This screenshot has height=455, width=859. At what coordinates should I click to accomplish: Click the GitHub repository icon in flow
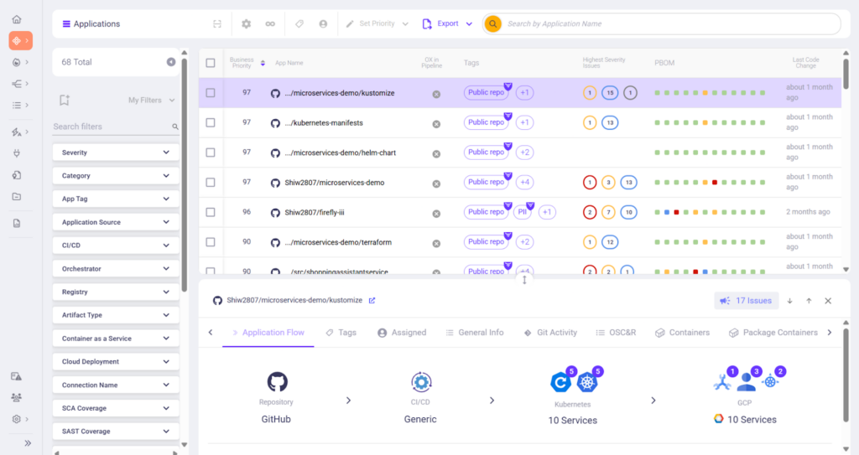[x=277, y=382]
